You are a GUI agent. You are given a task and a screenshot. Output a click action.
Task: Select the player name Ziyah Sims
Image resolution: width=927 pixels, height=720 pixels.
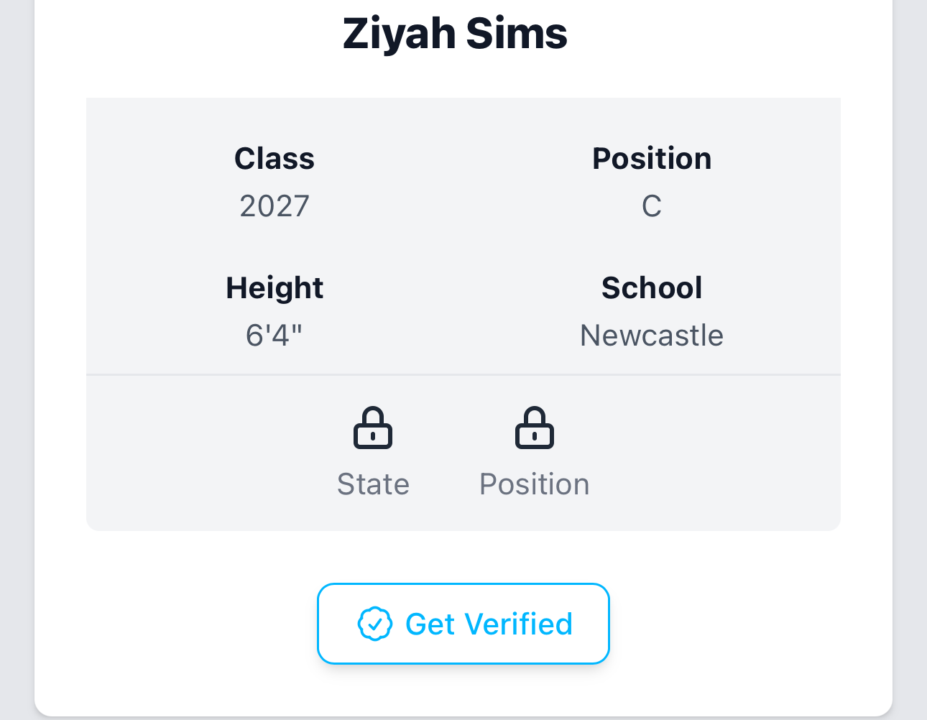(x=455, y=34)
